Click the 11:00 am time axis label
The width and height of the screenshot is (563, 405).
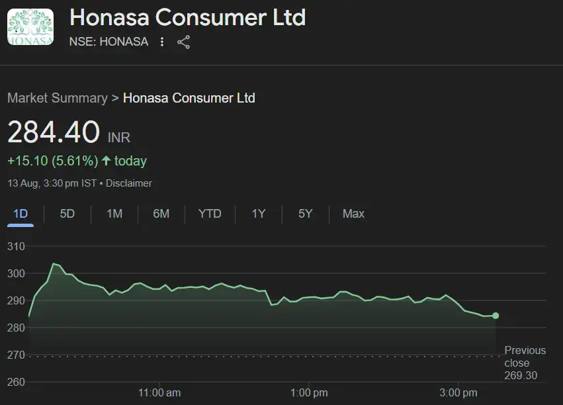[x=159, y=393]
